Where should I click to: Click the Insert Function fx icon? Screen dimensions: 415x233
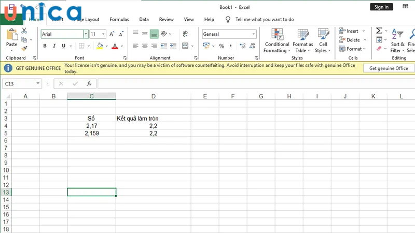pos(89,83)
